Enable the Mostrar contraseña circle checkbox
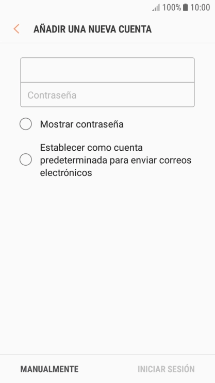Image resolution: width=215 pixels, height=383 pixels. [26, 124]
